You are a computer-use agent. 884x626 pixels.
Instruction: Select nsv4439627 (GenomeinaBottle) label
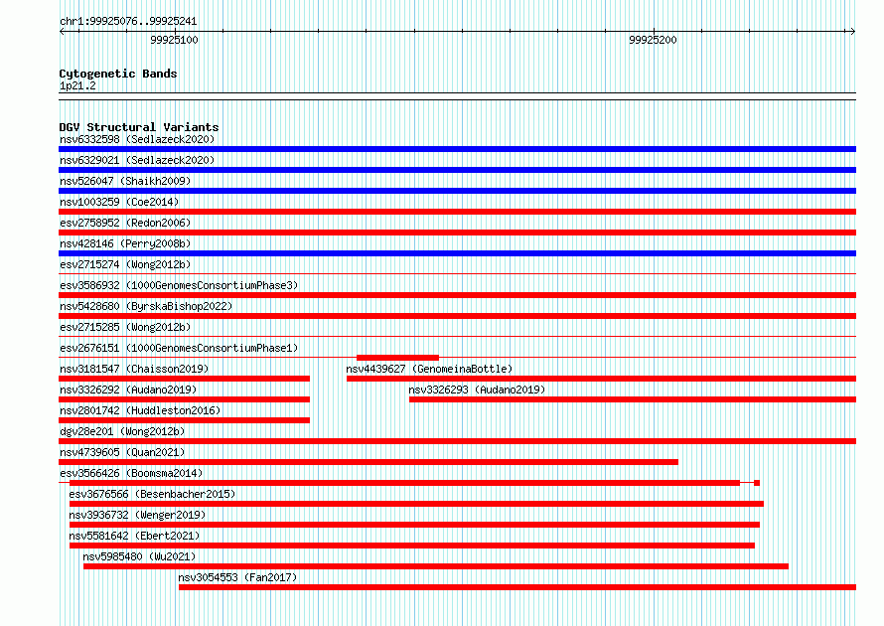pos(429,369)
